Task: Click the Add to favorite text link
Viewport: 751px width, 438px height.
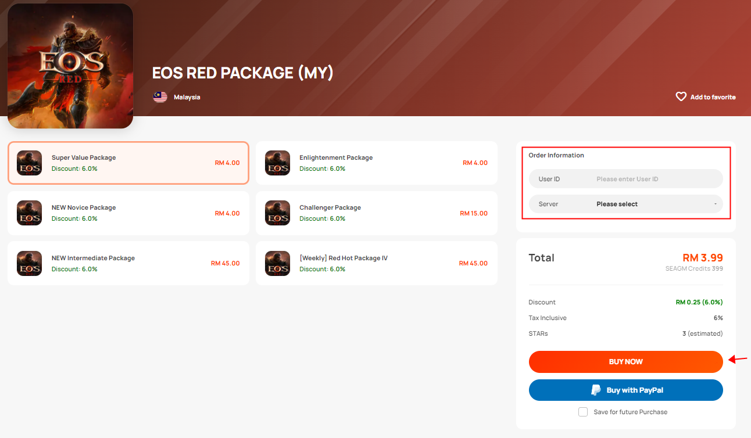Action: pos(713,97)
